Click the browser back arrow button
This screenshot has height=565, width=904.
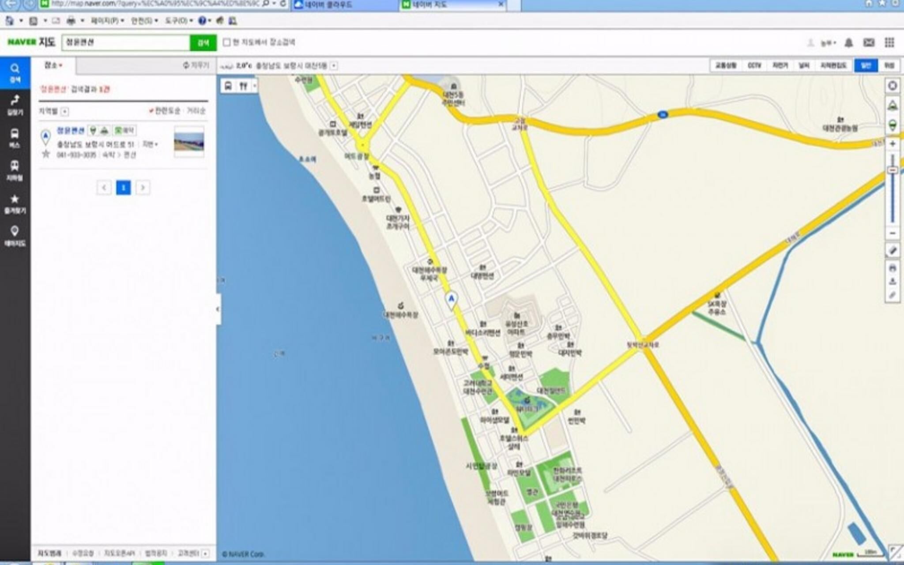point(11,4)
